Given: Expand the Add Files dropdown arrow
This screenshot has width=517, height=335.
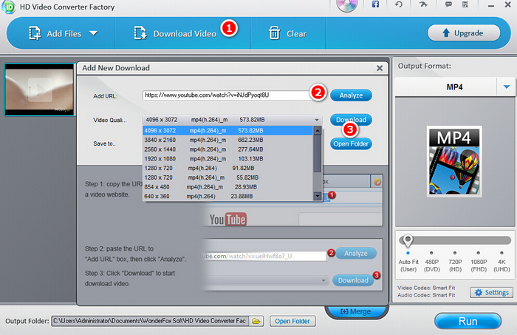Looking at the screenshot, I should [94, 33].
